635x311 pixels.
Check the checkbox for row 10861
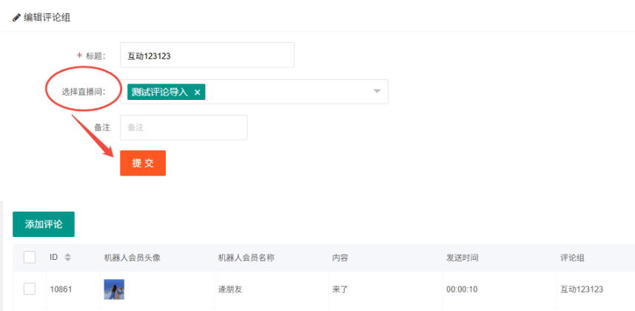tap(30, 289)
